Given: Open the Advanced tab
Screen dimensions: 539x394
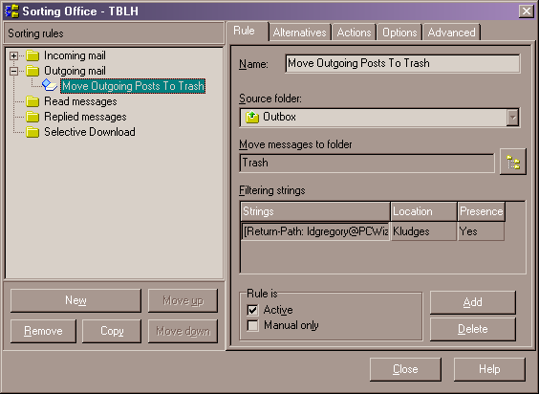Looking at the screenshot, I should click(451, 33).
